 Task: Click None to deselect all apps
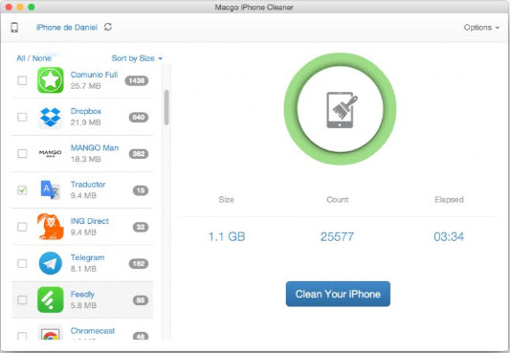pyautogui.click(x=42, y=58)
